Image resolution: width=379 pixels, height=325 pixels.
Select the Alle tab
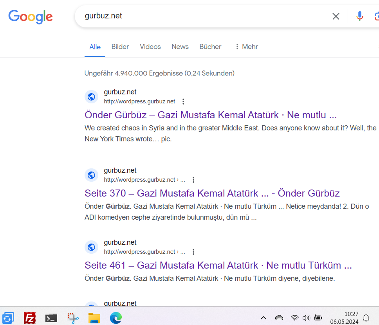(x=95, y=47)
